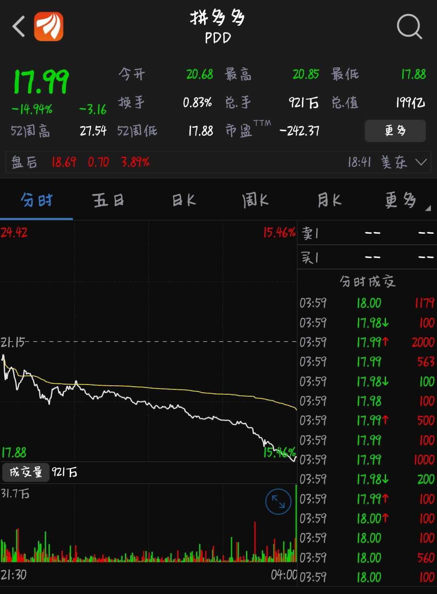Tap the after-hours percentage 3.89%
The width and height of the screenshot is (437, 594).
[135, 162]
